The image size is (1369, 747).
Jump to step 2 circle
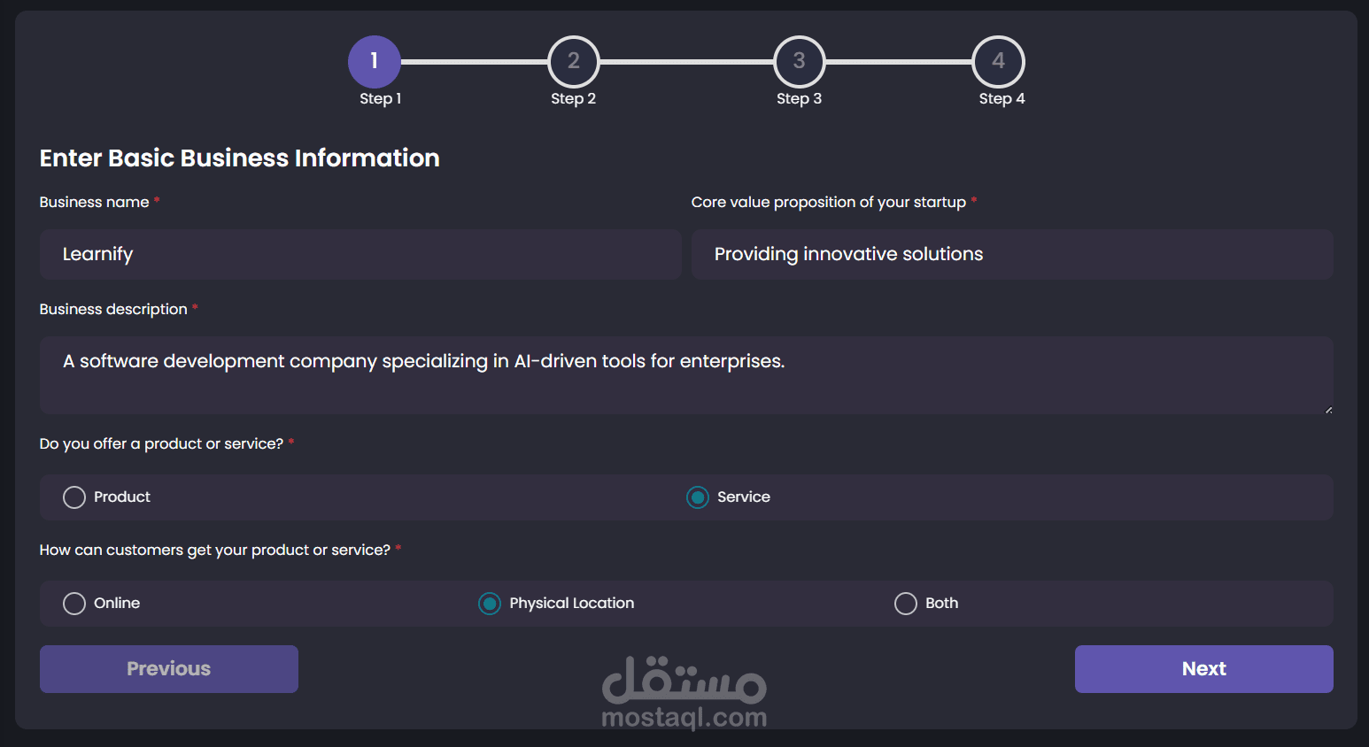(x=573, y=61)
